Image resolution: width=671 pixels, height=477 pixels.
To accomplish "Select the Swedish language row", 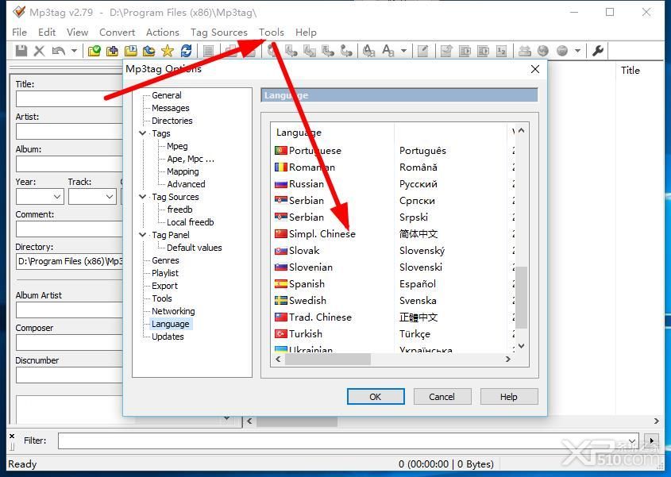I will [x=391, y=300].
